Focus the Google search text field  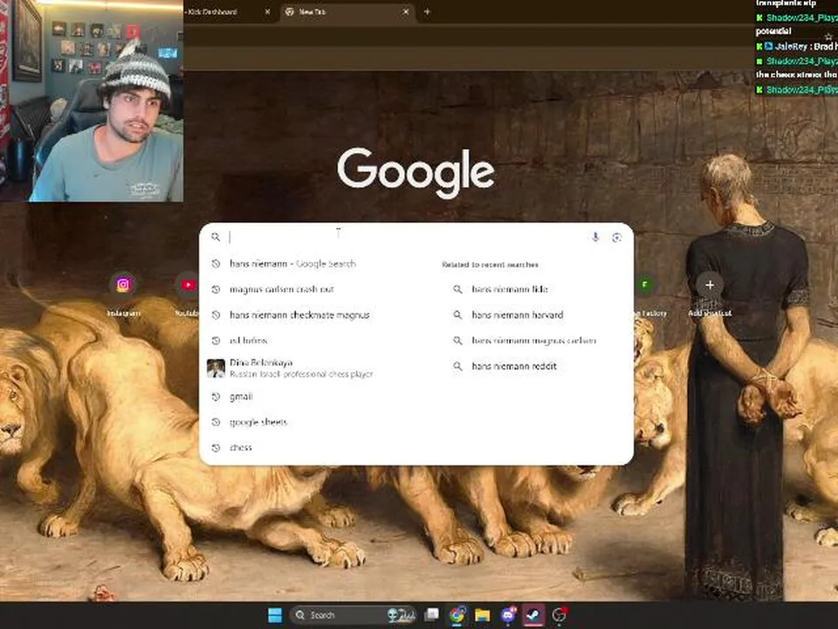pos(406,237)
